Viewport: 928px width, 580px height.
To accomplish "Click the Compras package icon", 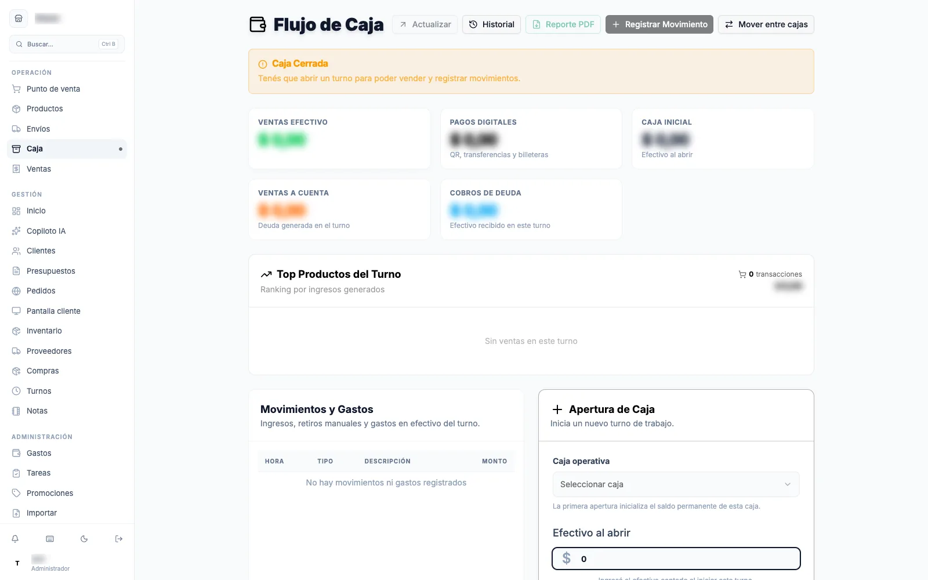I will pyautogui.click(x=16, y=371).
